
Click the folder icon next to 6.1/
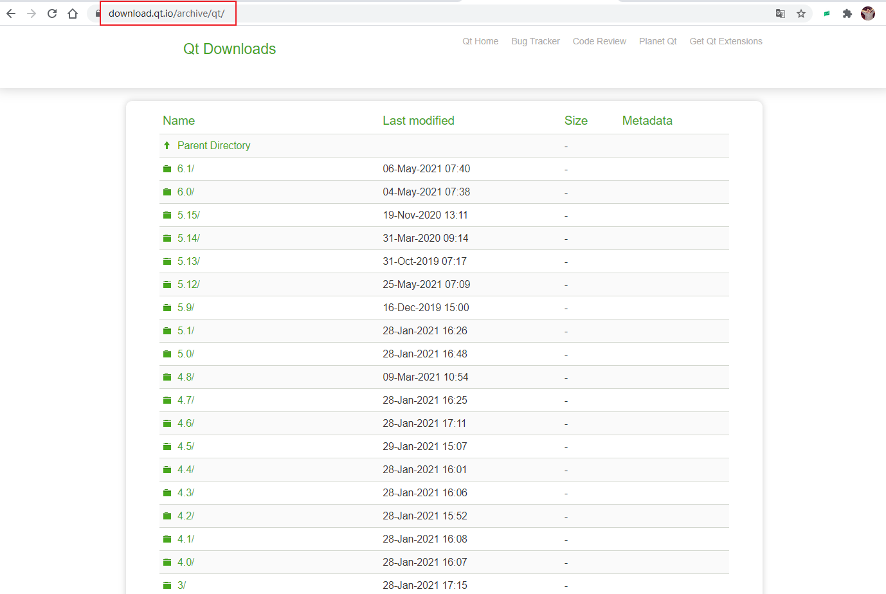pos(167,168)
